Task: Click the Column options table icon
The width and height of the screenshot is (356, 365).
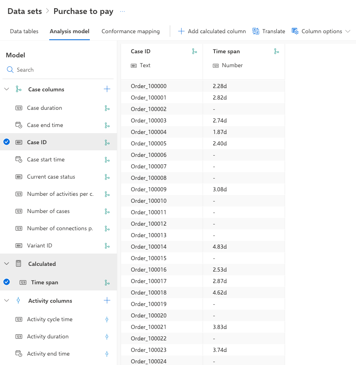Action: 295,31
